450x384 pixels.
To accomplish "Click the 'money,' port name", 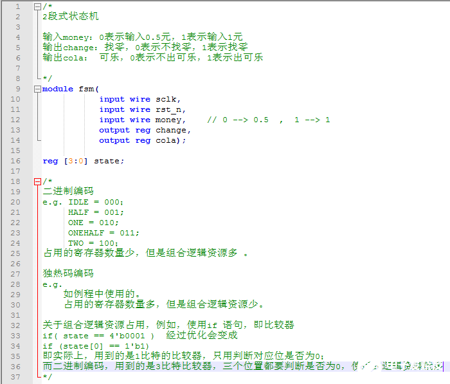I will point(170,120).
